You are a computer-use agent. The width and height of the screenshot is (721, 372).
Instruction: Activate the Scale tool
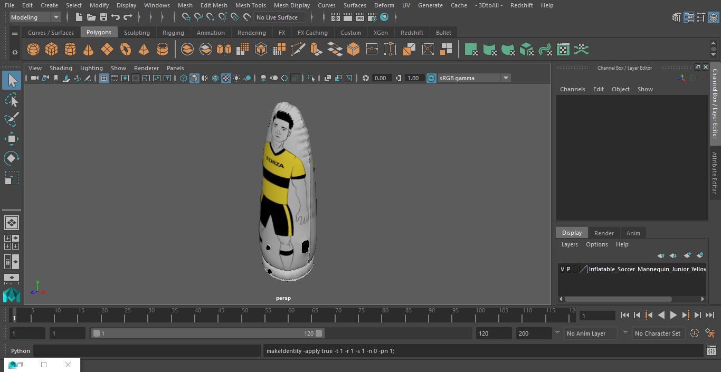tap(11, 178)
